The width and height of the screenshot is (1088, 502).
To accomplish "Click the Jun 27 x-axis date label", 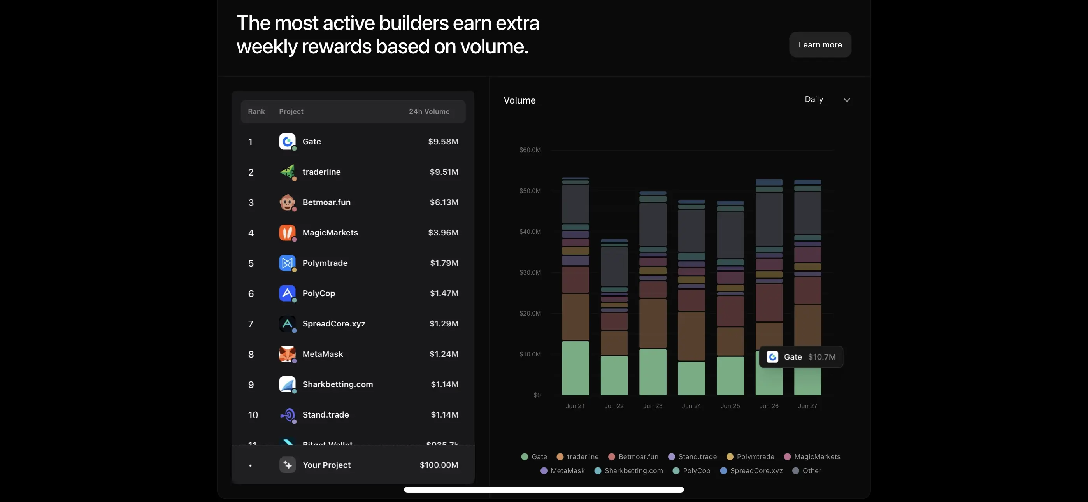I will pyautogui.click(x=807, y=406).
